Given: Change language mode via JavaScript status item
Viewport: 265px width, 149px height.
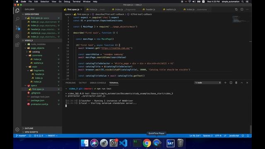Looking at the screenshot, I should [234, 136].
